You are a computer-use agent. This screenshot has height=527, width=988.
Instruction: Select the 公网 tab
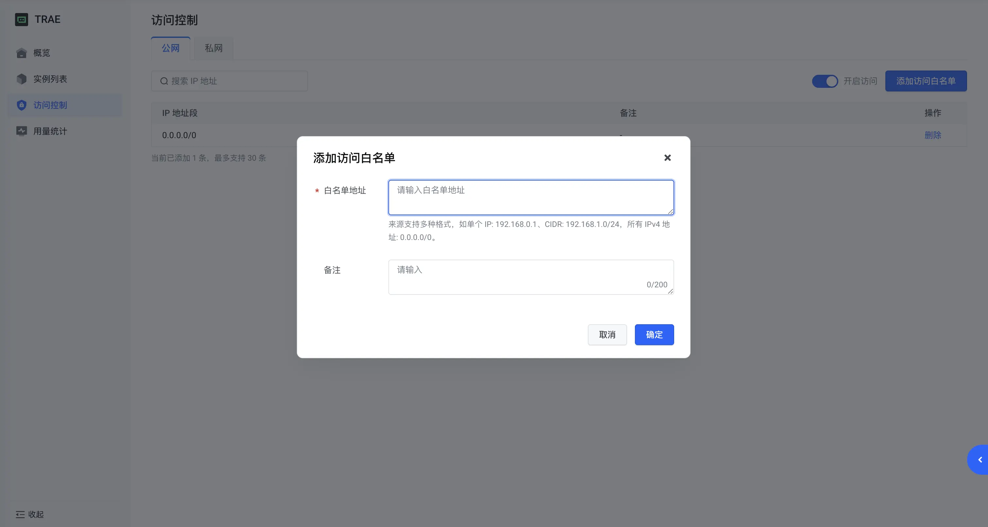click(170, 48)
